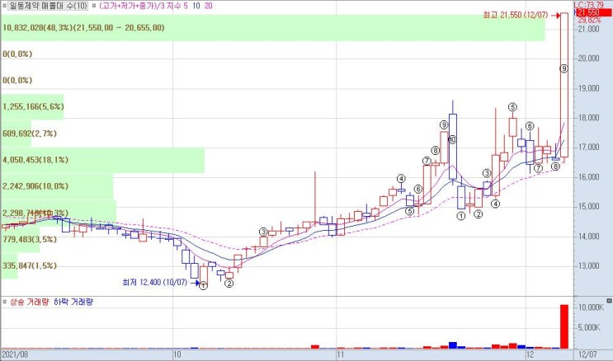Click the 5,000K volume axis label
This screenshot has width=613, height=361.
590,327
